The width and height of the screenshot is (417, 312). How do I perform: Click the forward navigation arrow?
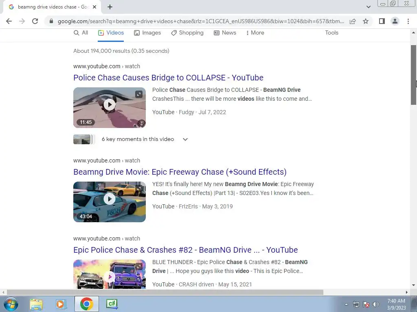(22, 21)
